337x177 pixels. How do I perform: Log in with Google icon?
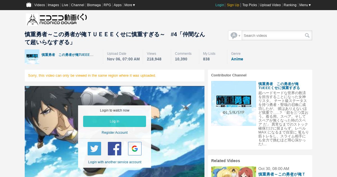pyautogui.click(x=135, y=149)
